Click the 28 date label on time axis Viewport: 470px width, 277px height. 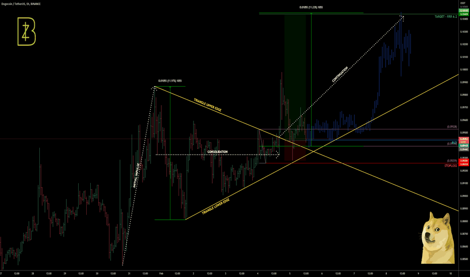click(32, 273)
